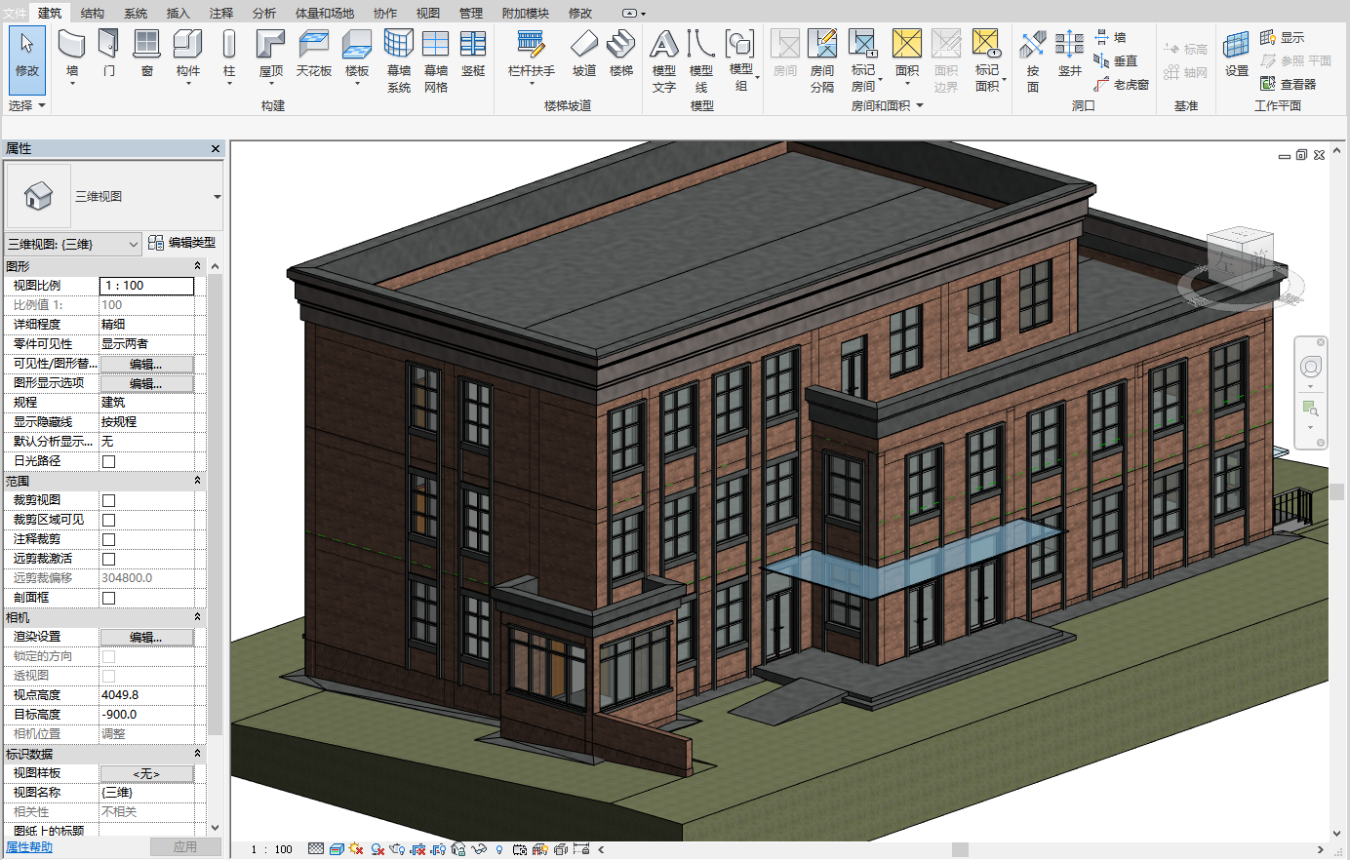
Task: Select the 模型组 (Model Group) tool
Action: [x=740, y=60]
